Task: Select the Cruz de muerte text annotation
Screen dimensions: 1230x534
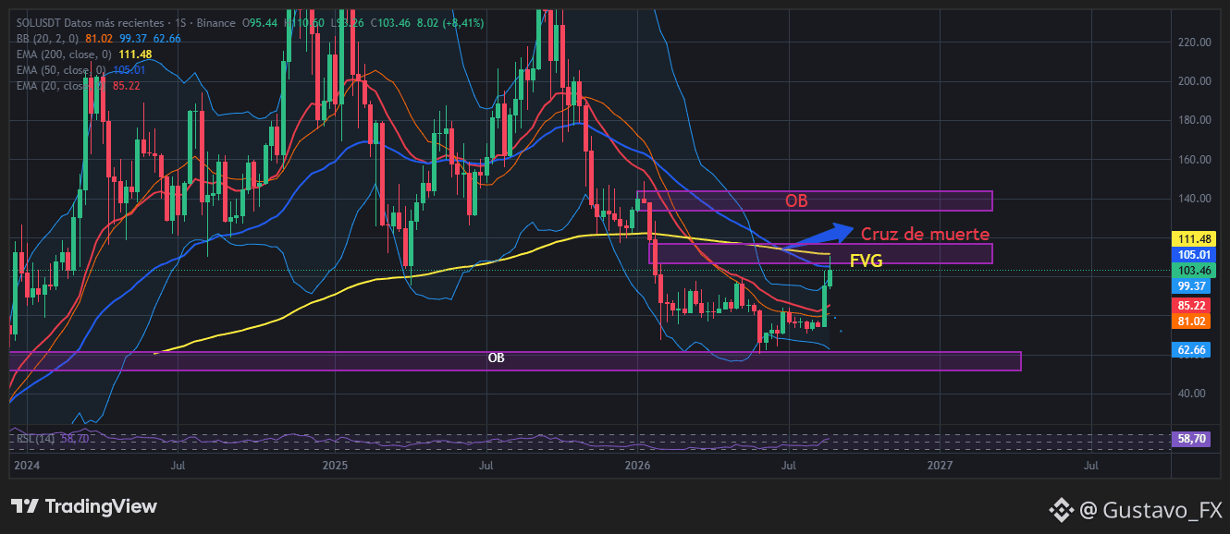Action: [926, 235]
